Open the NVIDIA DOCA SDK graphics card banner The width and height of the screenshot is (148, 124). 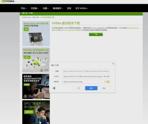pyautogui.click(x=36, y=34)
